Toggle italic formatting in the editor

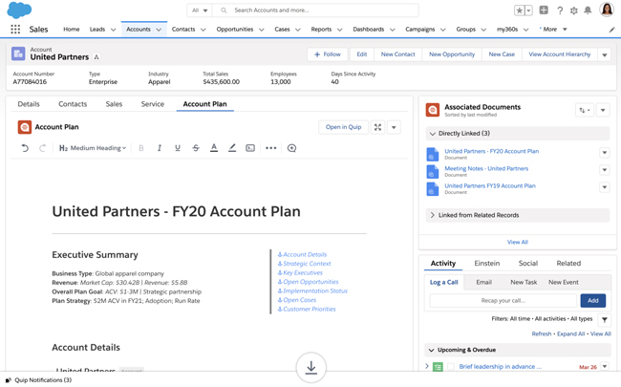tap(160, 148)
